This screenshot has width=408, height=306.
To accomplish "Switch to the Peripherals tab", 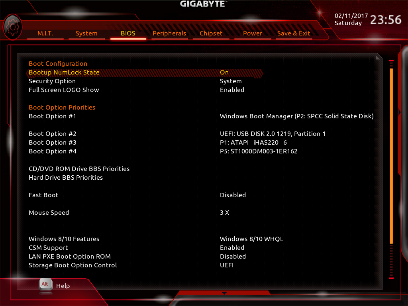I will pyautogui.click(x=169, y=33).
